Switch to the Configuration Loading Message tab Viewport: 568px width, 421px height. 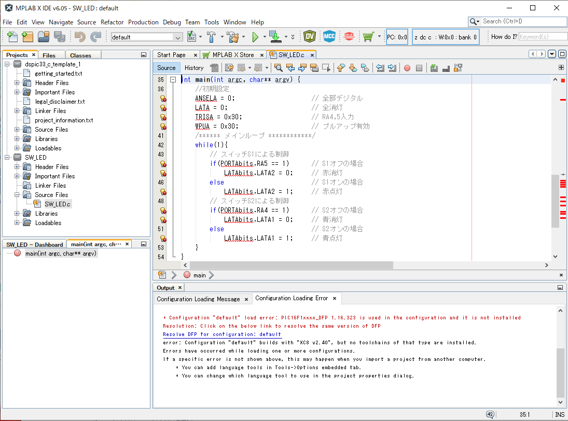coord(198,299)
